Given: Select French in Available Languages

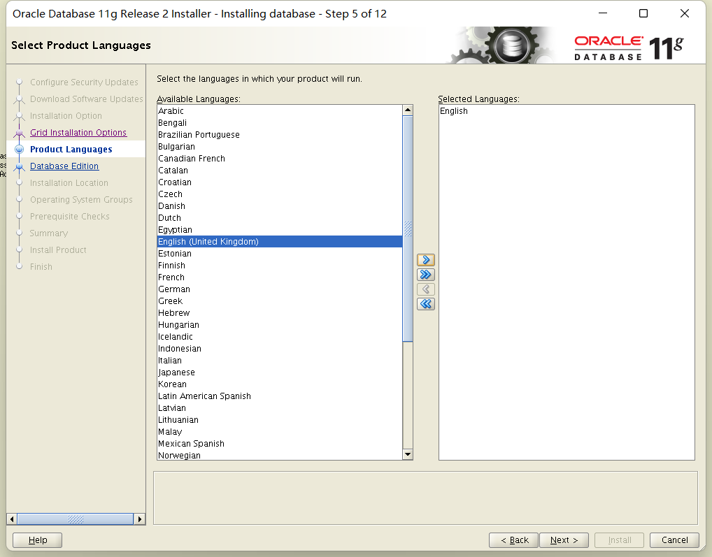Looking at the screenshot, I should (x=280, y=277).
